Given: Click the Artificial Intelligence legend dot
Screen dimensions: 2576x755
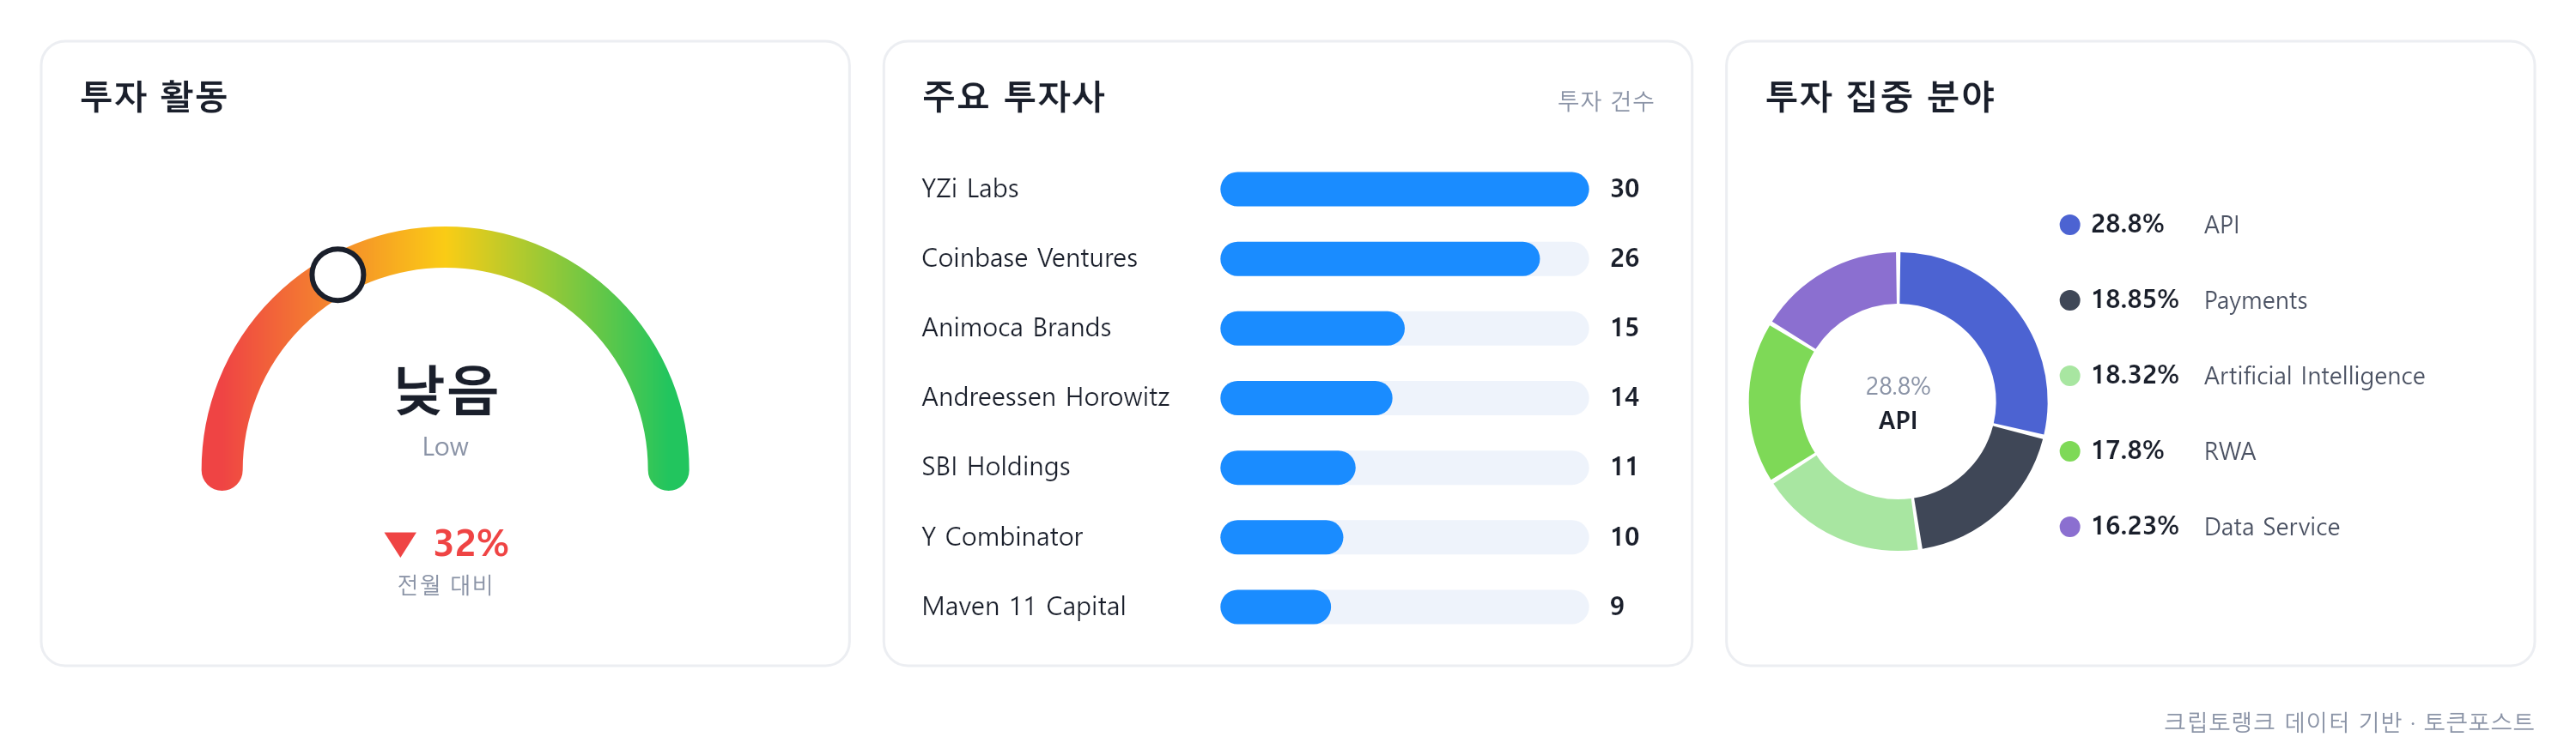Looking at the screenshot, I should coord(2069,376).
